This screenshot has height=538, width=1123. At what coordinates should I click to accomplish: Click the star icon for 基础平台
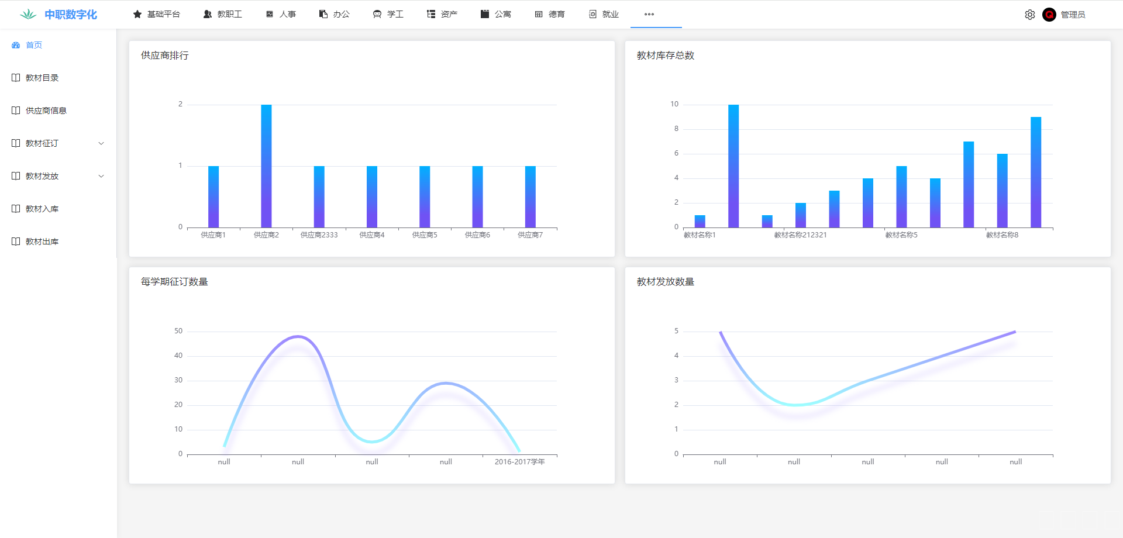(x=137, y=14)
